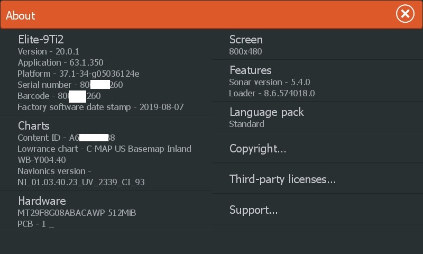
Task: Click the Sonar version 5.4.0 line
Action: 269,82
